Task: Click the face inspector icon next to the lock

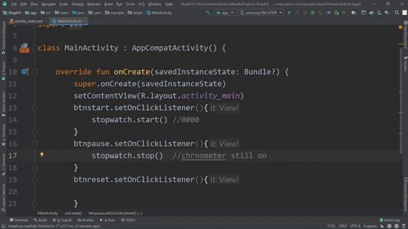Action: pyautogui.click(x=390, y=226)
